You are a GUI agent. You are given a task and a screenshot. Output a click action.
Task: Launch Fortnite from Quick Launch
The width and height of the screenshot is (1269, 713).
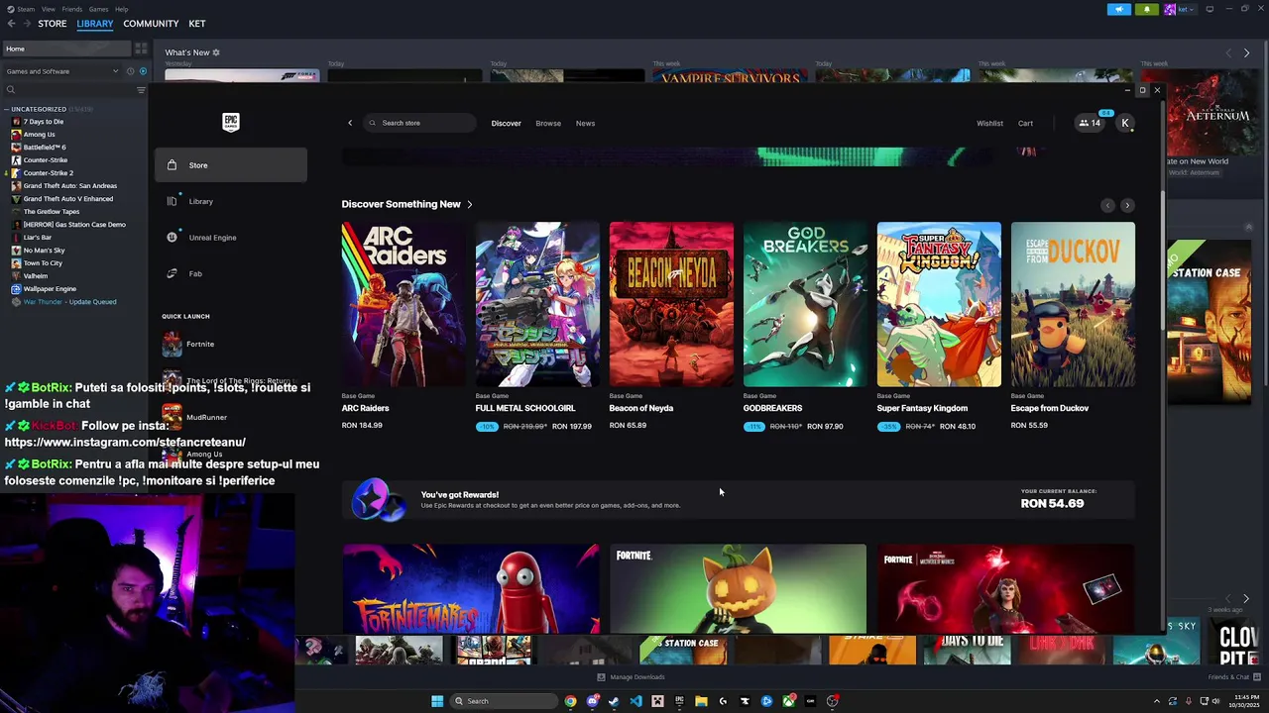pyautogui.click(x=230, y=344)
